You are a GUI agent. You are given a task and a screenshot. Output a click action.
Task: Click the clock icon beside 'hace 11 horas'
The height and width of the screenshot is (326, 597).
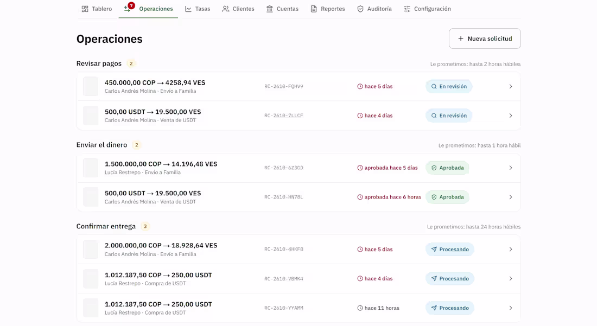pyautogui.click(x=360, y=308)
